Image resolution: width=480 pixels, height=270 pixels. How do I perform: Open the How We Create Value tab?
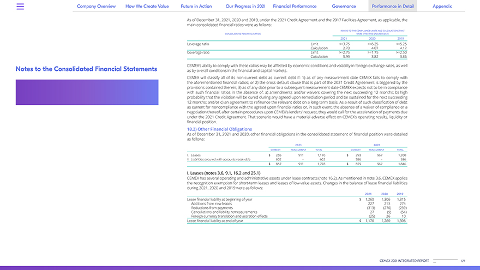point(148,6)
